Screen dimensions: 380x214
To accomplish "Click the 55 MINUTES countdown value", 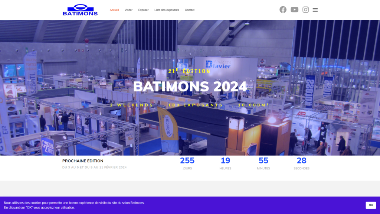I will pyautogui.click(x=263, y=160).
